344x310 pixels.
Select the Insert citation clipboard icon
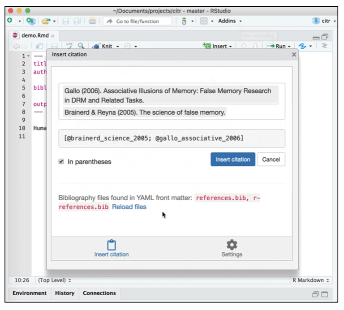(112, 245)
